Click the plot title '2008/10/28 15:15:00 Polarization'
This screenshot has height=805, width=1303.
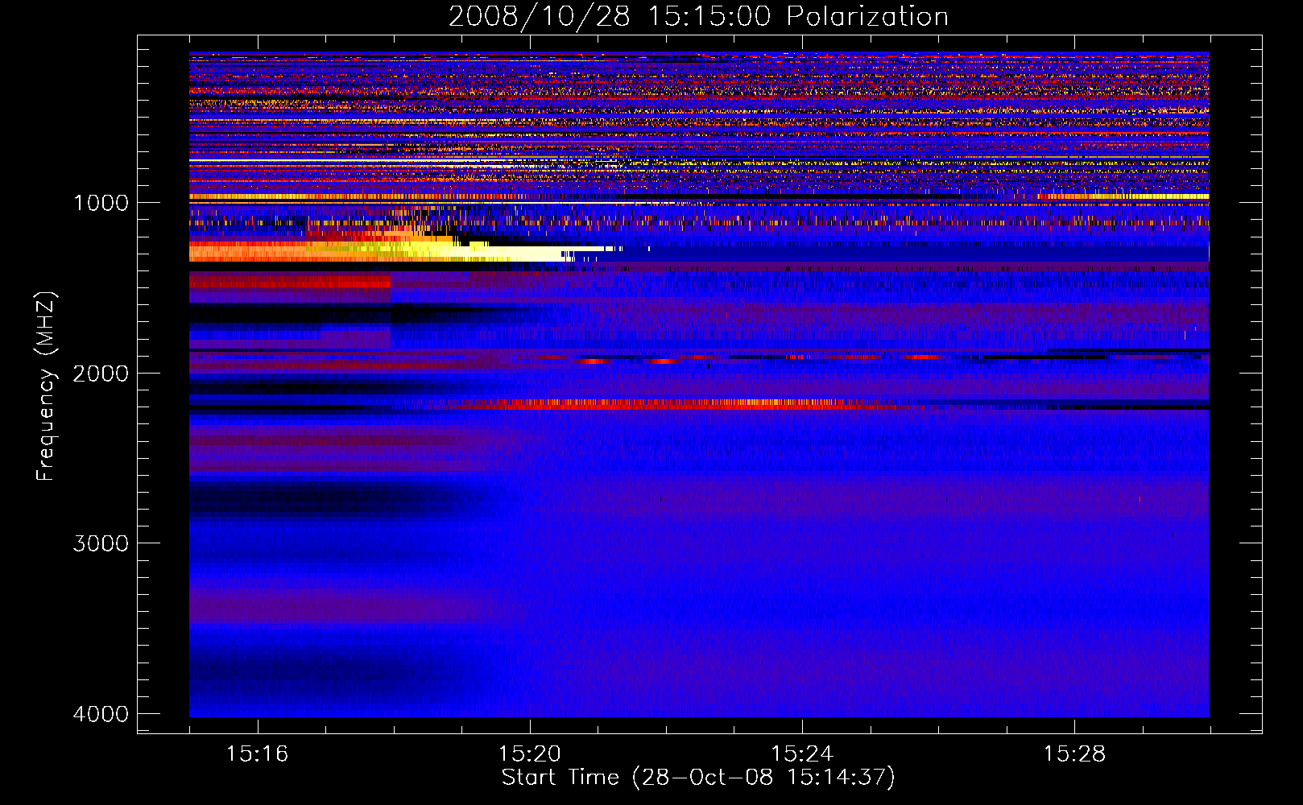pyautogui.click(x=698, y=16)
